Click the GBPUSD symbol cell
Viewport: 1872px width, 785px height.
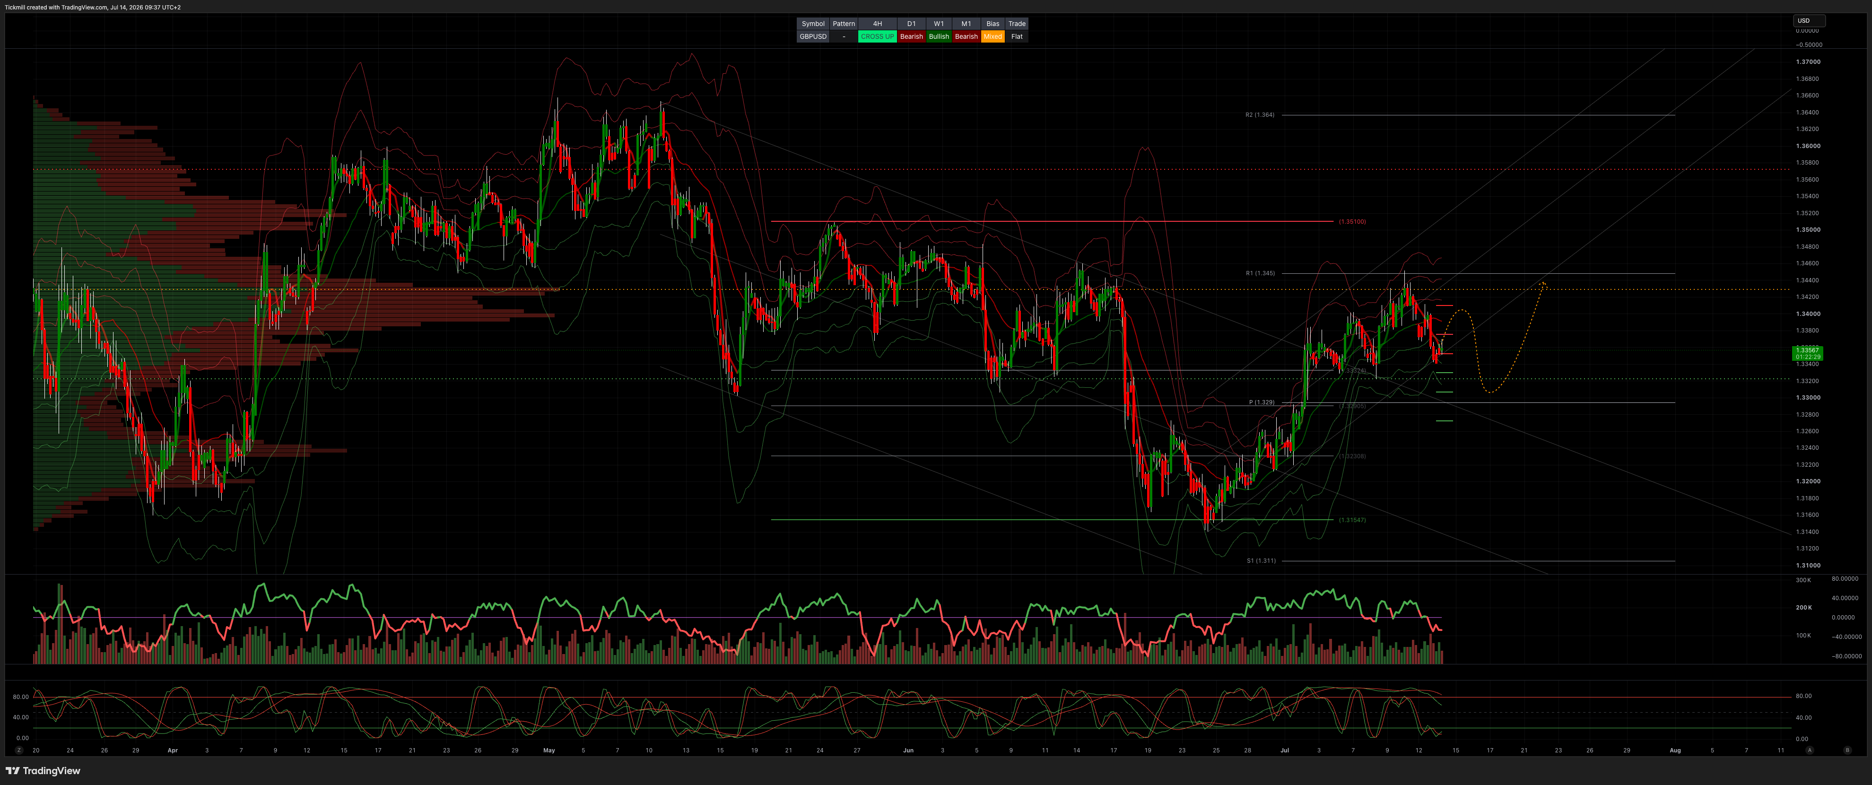[x=813, y=36]
